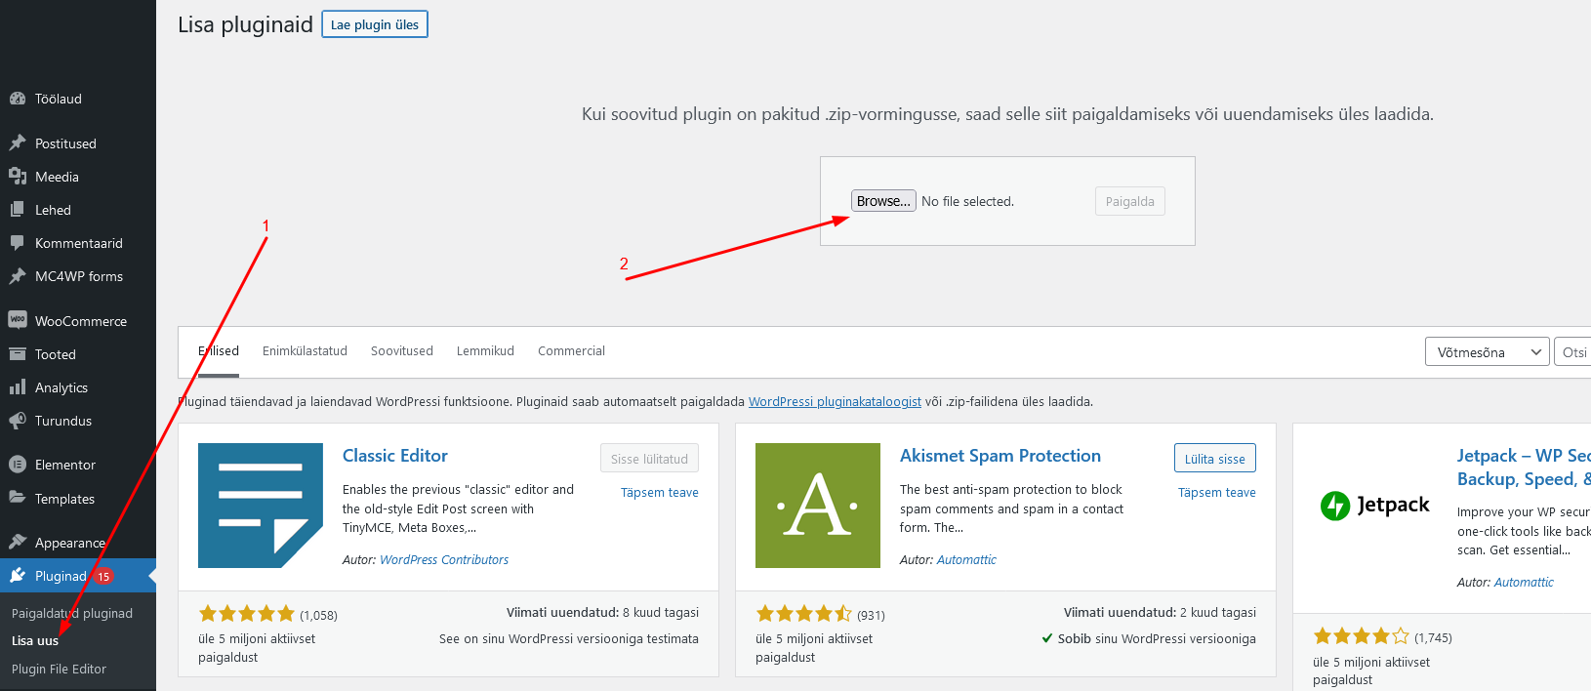
Task: Click the Elementor sidebar icon
Action: click(18, 465)
